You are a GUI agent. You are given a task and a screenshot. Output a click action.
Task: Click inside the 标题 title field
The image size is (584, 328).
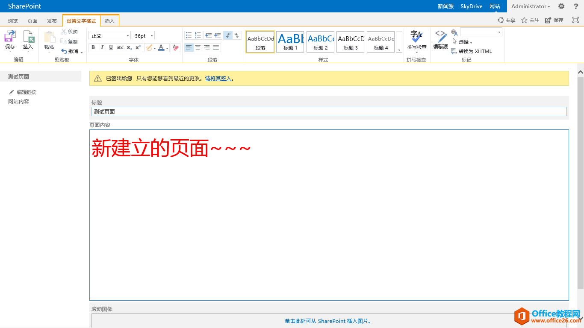coord(214,111)
